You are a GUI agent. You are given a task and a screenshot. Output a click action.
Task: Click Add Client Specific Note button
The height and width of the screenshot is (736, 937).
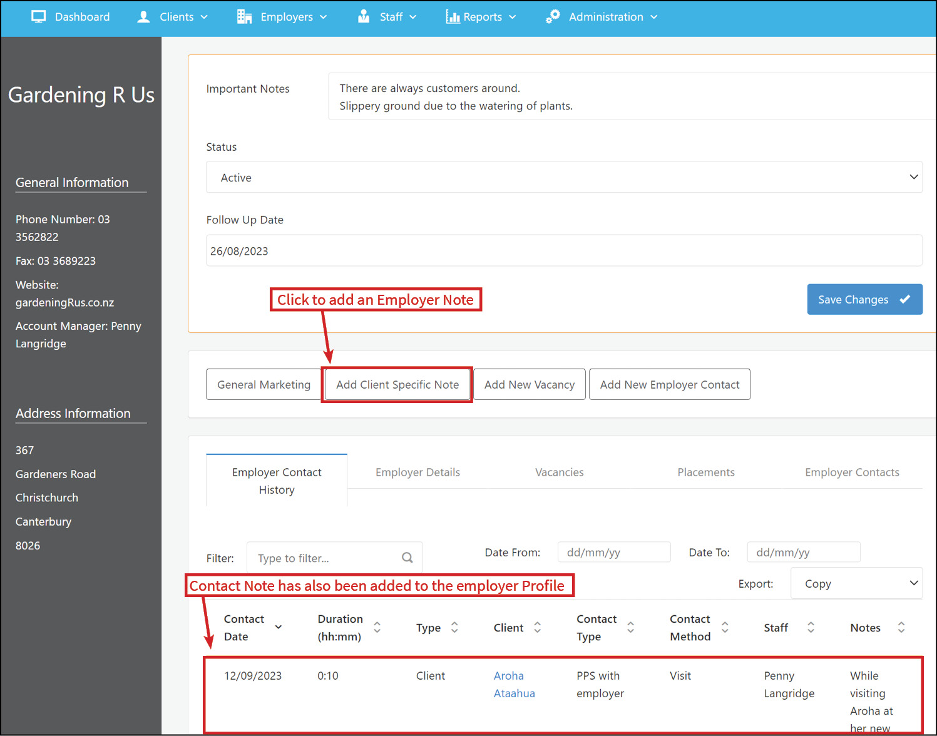pos(397,385)
